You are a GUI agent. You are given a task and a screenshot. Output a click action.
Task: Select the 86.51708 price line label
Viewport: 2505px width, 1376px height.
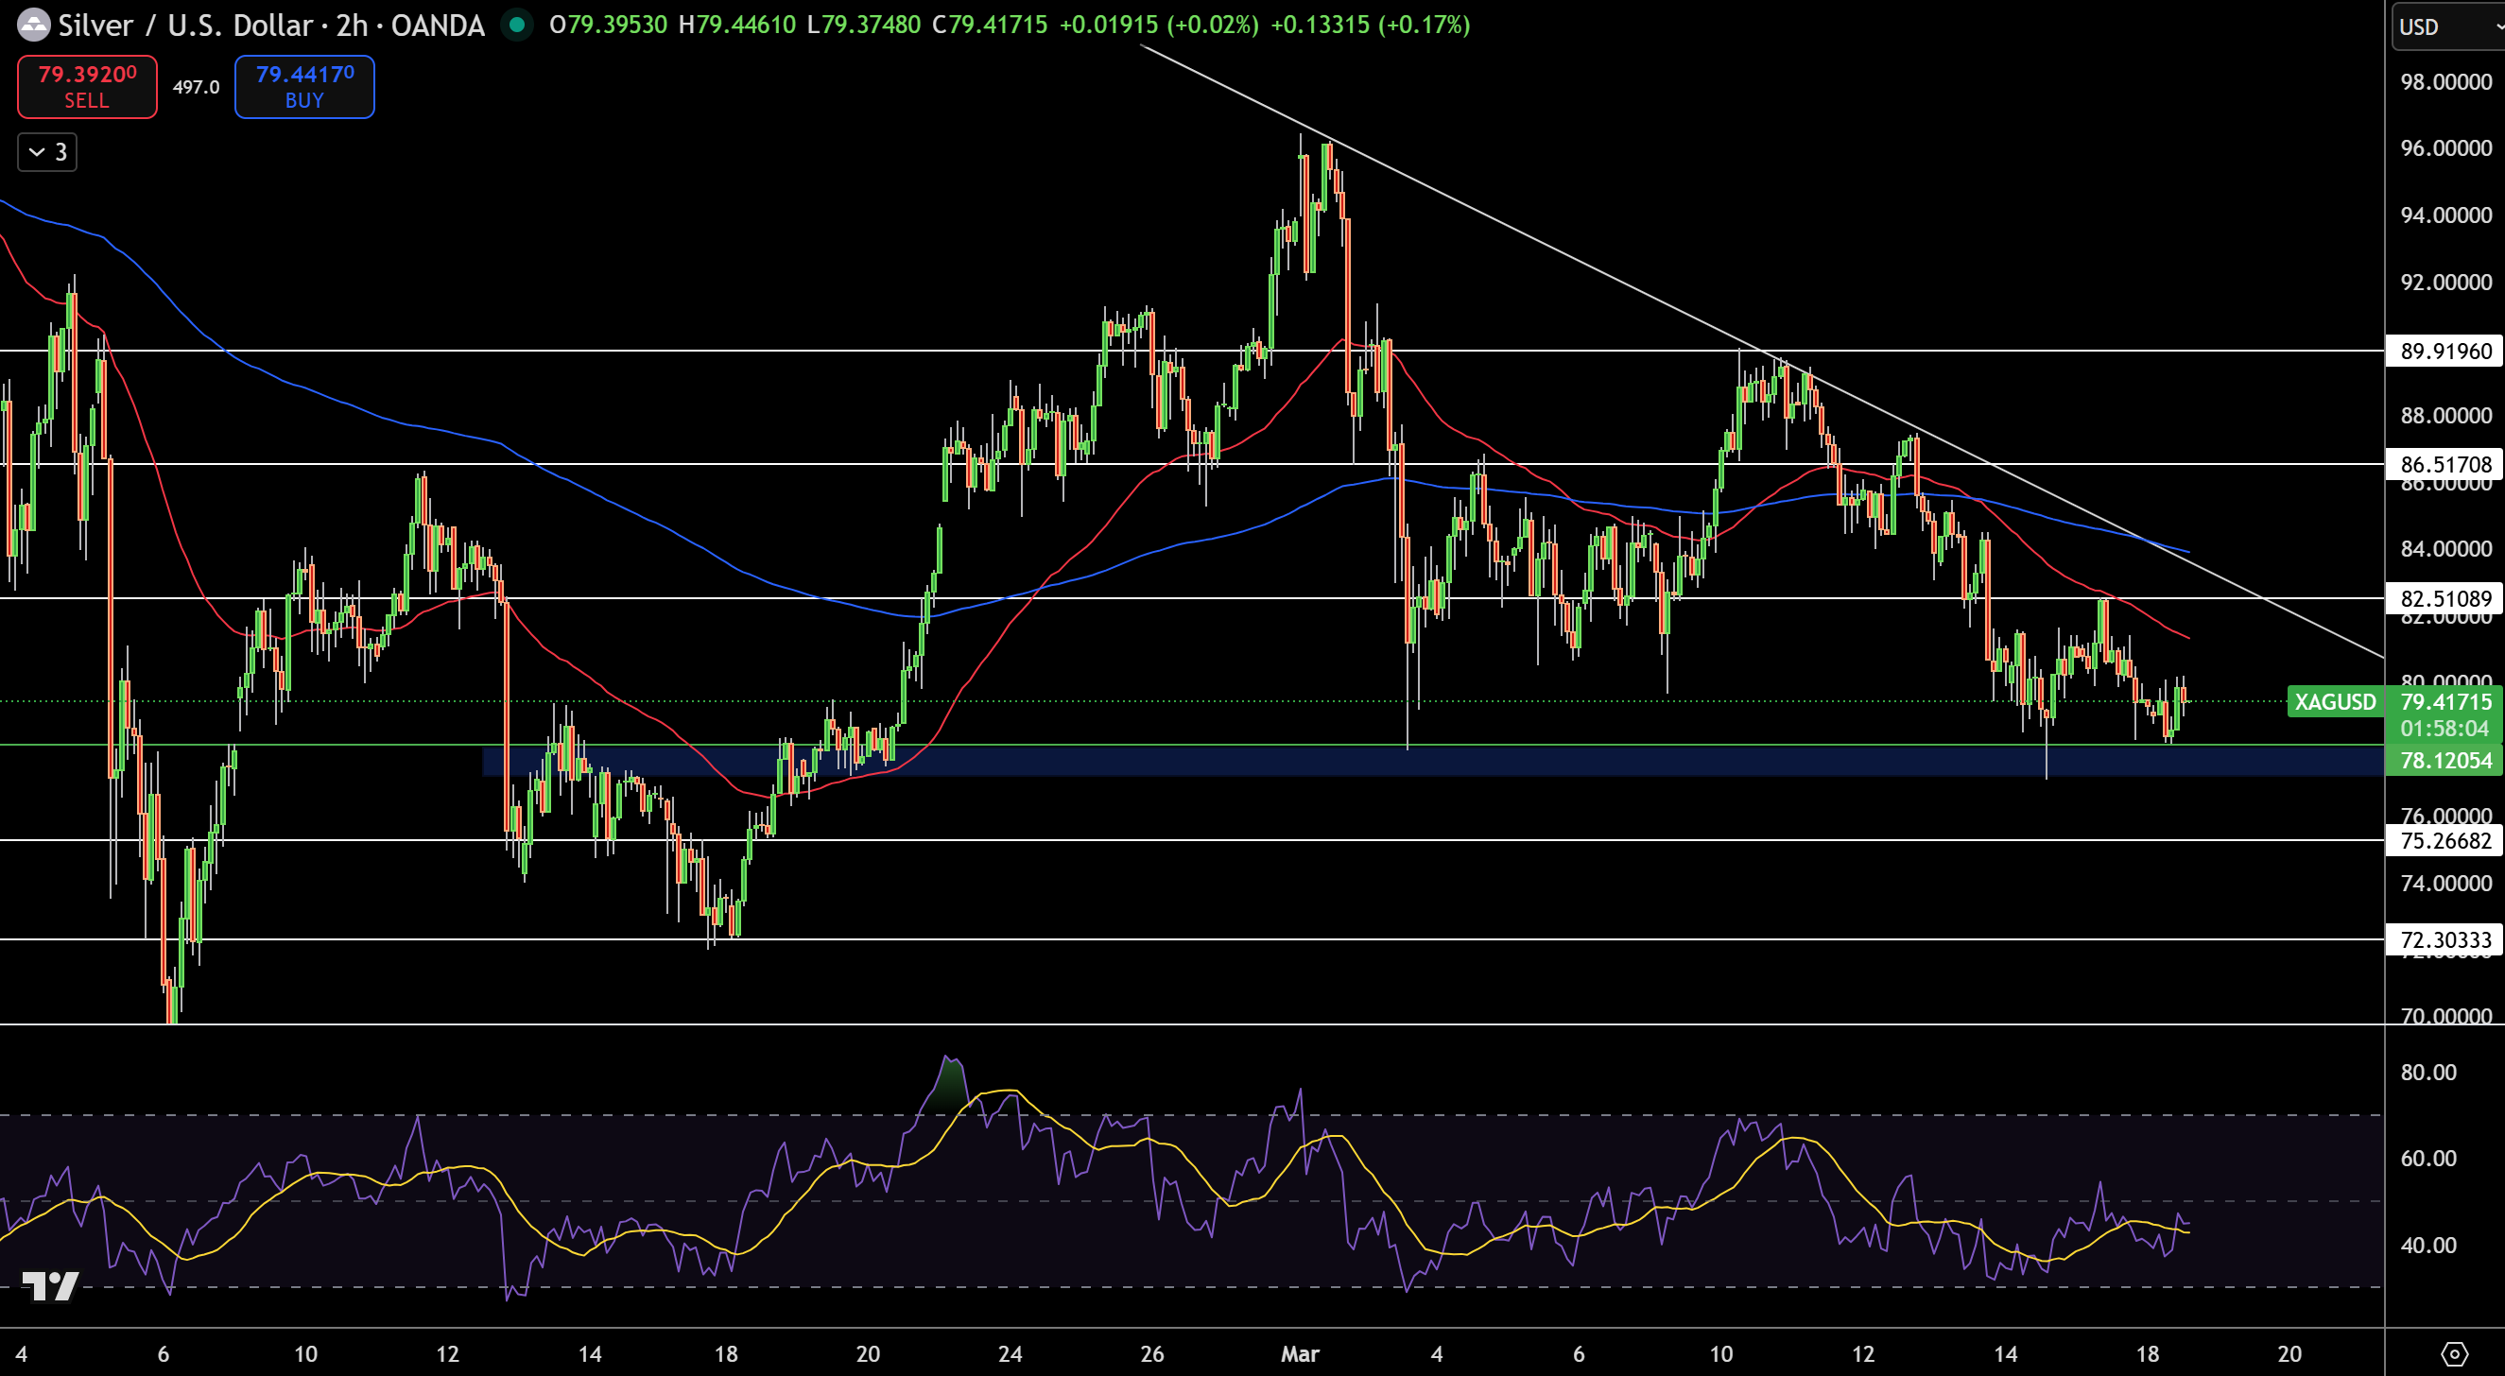click(2445, 465)
